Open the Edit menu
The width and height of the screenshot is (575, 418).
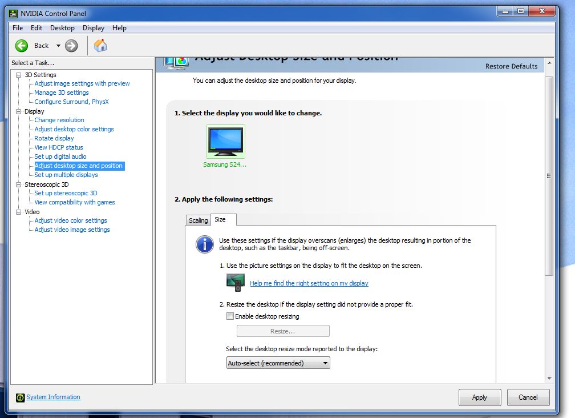point(37,28)
